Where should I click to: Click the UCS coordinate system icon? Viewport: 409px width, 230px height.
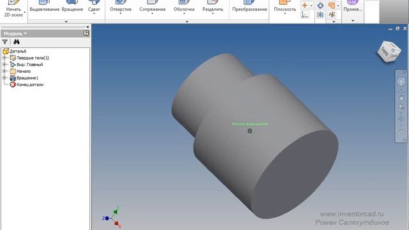point(305,14)
